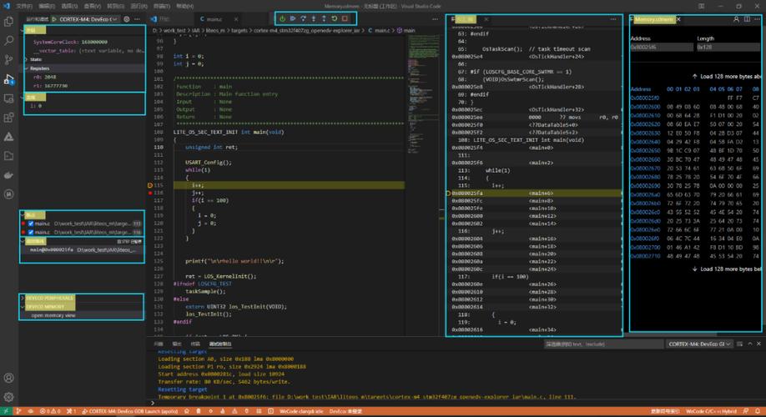Click CORTEX-M4: DevEco GDB Launch status item

pos(129,411)
